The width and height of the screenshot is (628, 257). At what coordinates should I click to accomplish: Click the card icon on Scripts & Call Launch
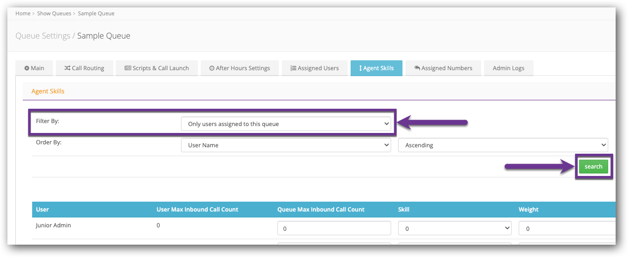pyautogui.click(x=128, y=68)
